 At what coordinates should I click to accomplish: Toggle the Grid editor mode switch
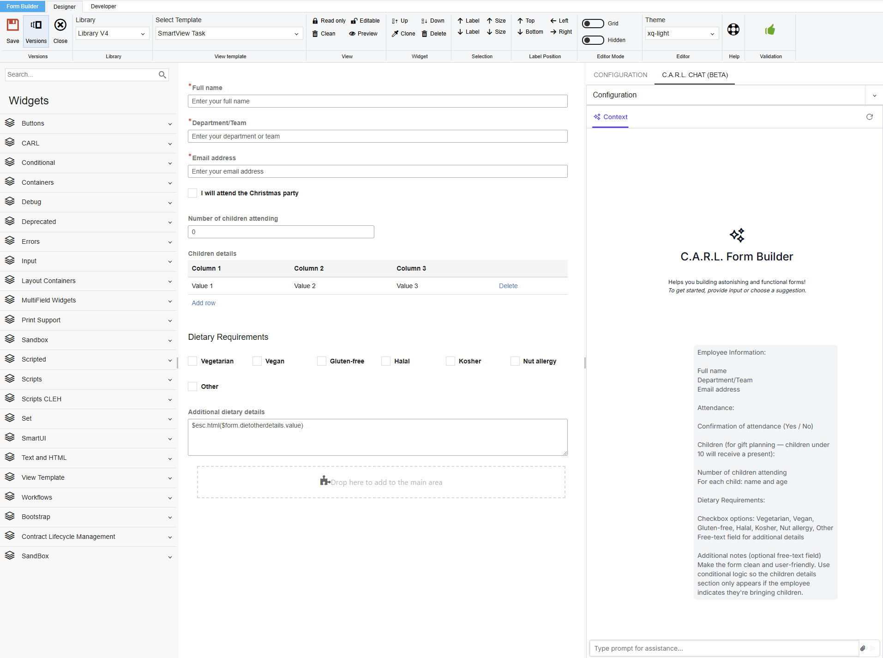593,24
